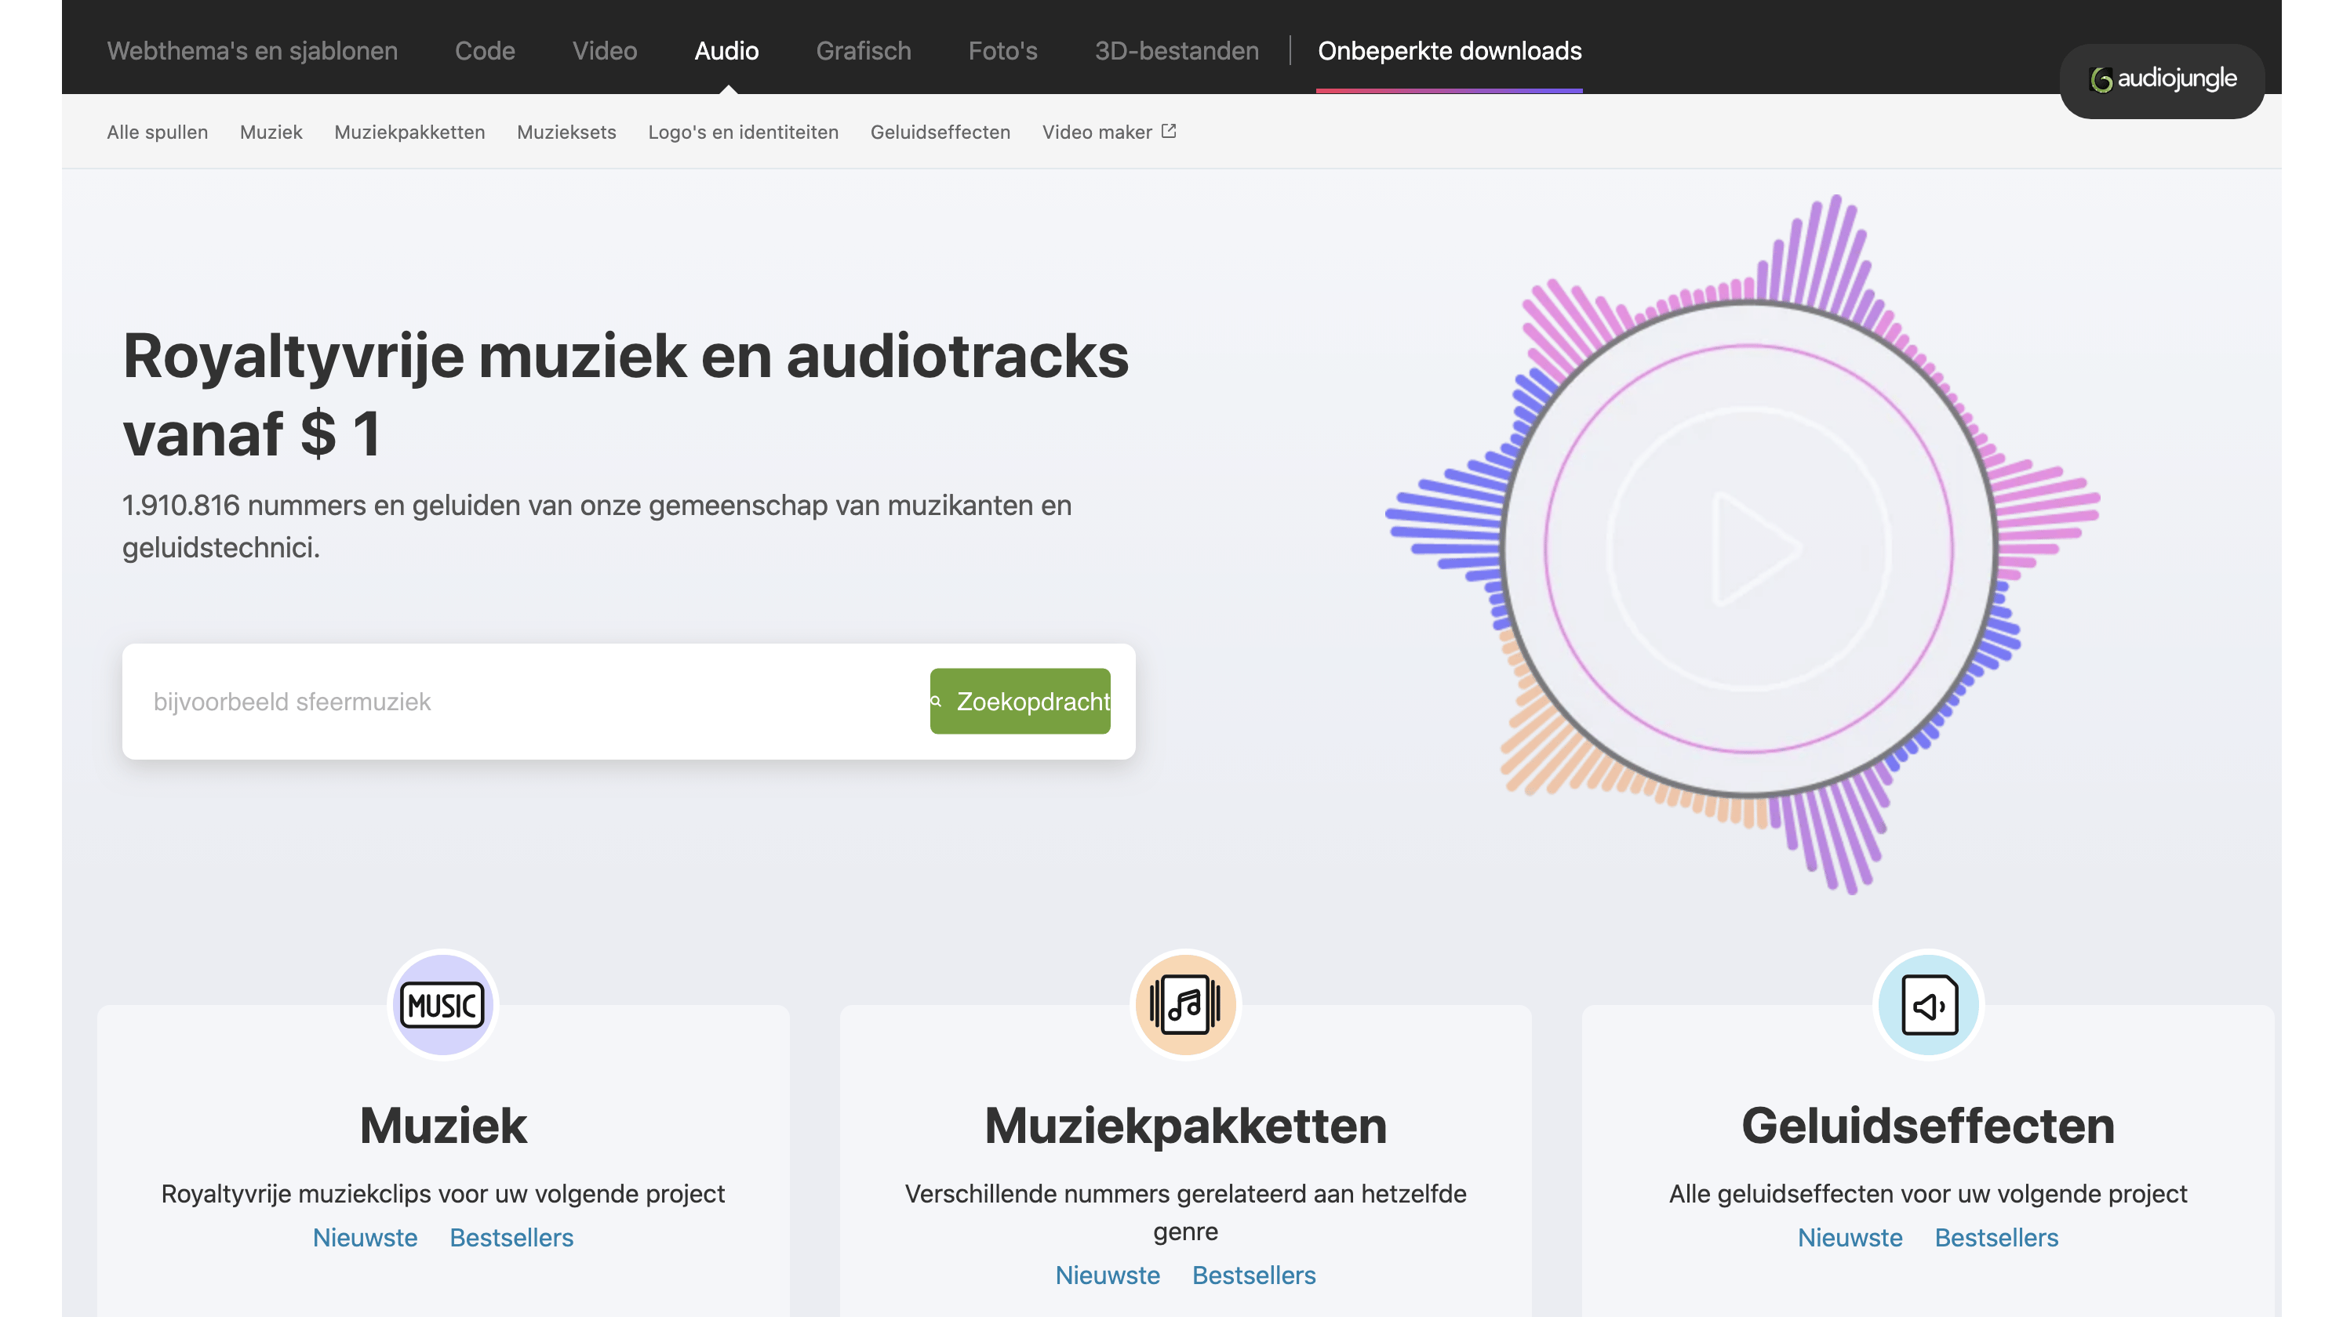
Task: Switch to the Video navigation item
Action: 604,51
